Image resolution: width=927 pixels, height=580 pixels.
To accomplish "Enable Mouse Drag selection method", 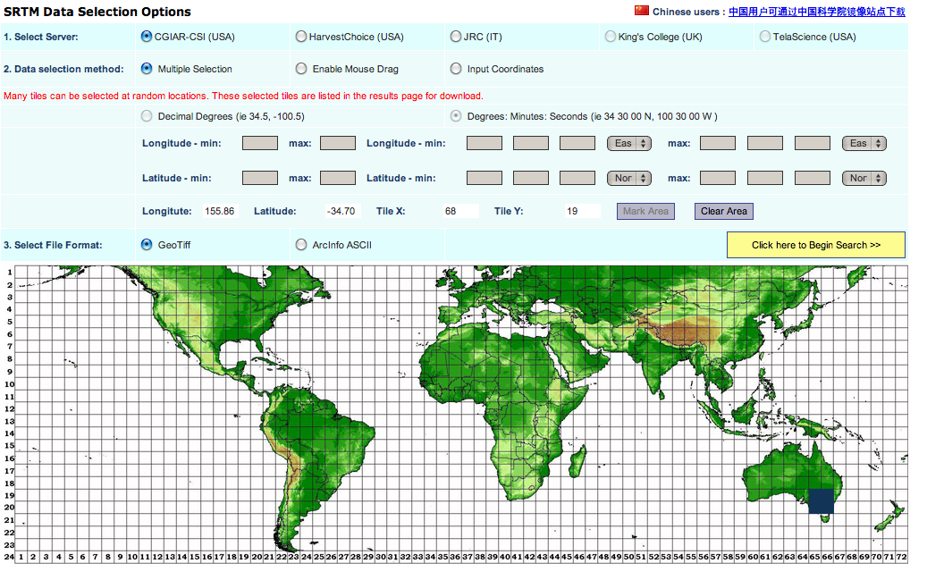I will coord(301,69).
